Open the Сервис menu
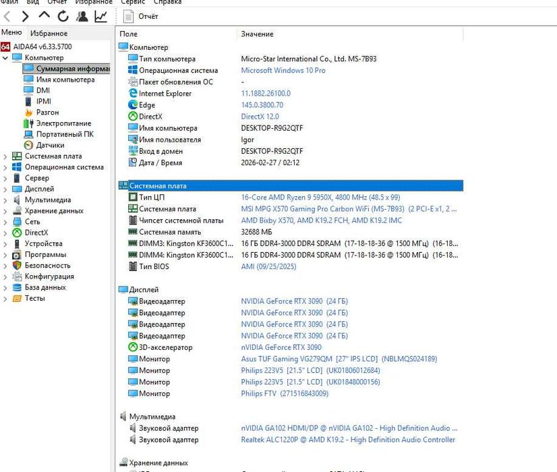This screenshot has width=557, height=472. [x=133, y=2]
